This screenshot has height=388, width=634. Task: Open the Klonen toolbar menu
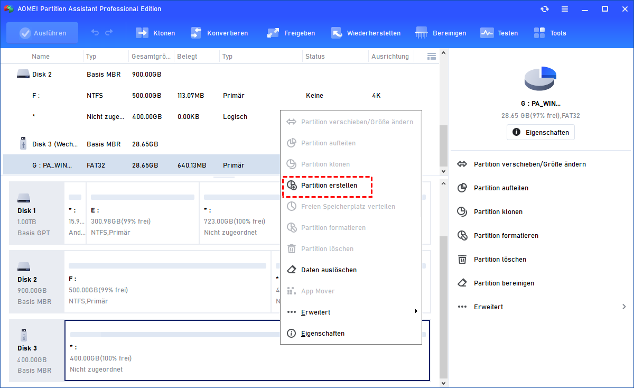156,33
